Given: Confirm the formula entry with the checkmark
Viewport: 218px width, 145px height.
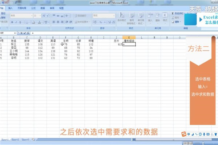Looking at the screenshot, I should pyautogui.click(x=25, y=33).
